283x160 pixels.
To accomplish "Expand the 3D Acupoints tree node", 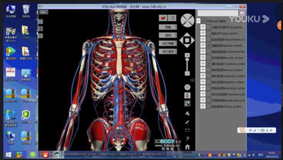I will 203,27.
